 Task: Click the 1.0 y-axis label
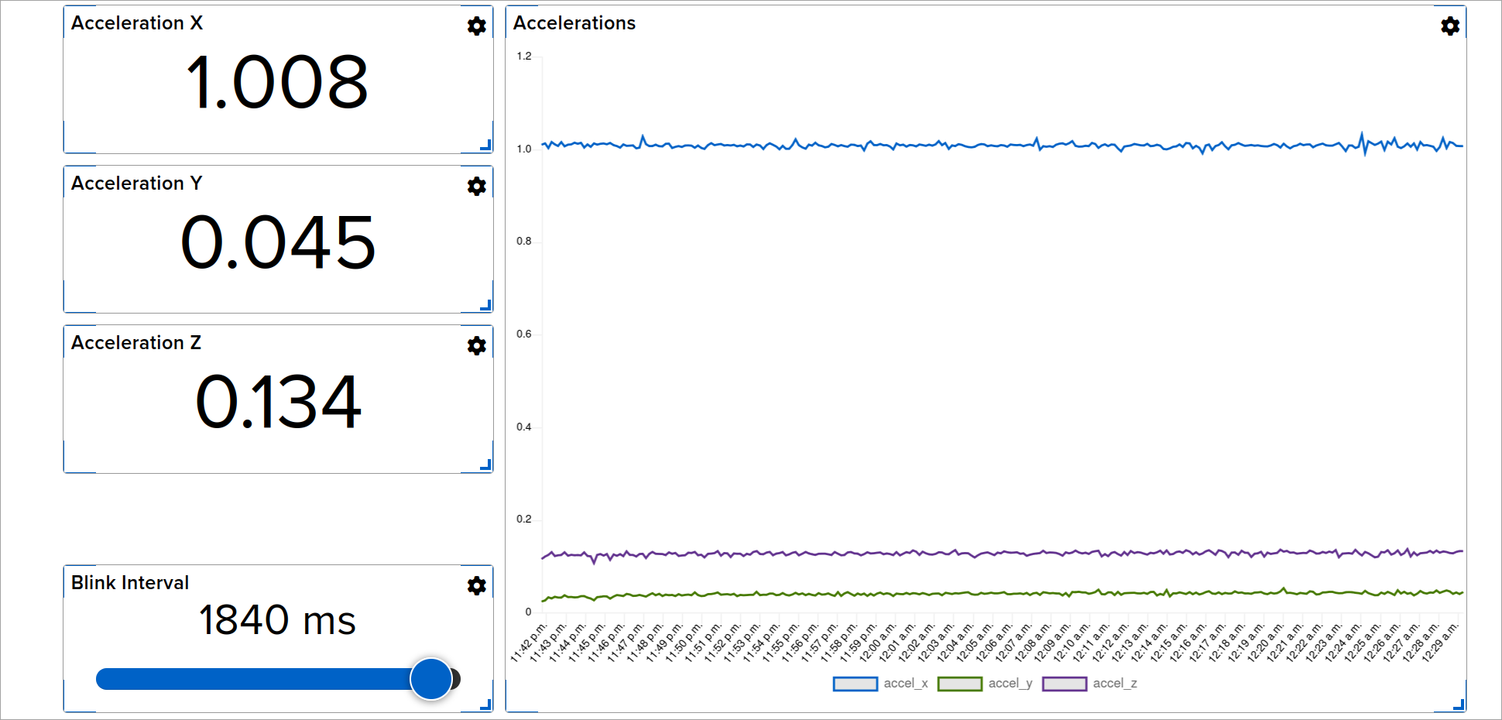point(524,149)
